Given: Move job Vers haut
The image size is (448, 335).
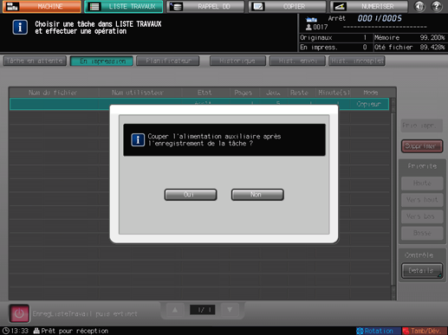Looking at the screenshot, I should [x=422, y=200].
